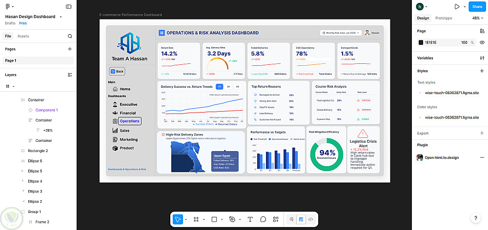This screenshot has width=488, height=230.
Task: Open shape tools dropdown chevron
Action: coord(222,219)
